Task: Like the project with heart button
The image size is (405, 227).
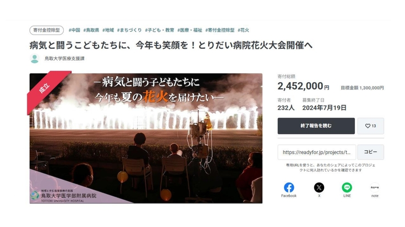Action: pyautogui.click(x=371, y=126)
